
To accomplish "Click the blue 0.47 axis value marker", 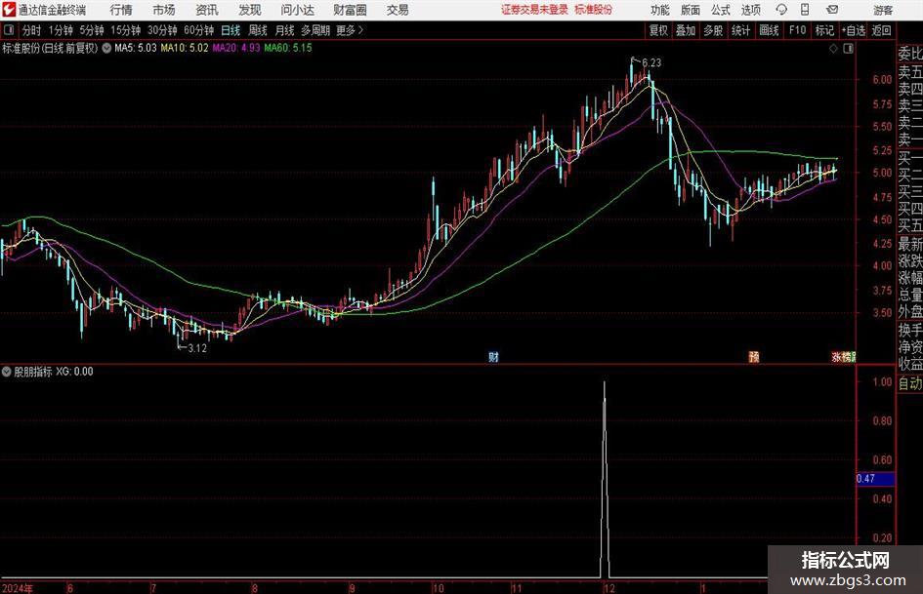I will [x=875, y=479].
